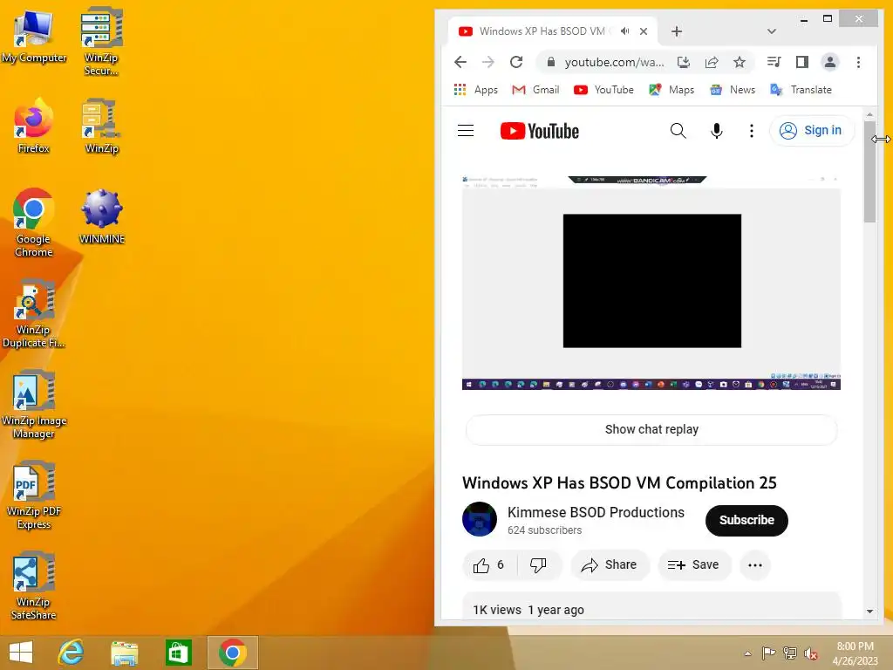
Task: Open the Windows Store taskbar icon
Action: click(178, 653)
